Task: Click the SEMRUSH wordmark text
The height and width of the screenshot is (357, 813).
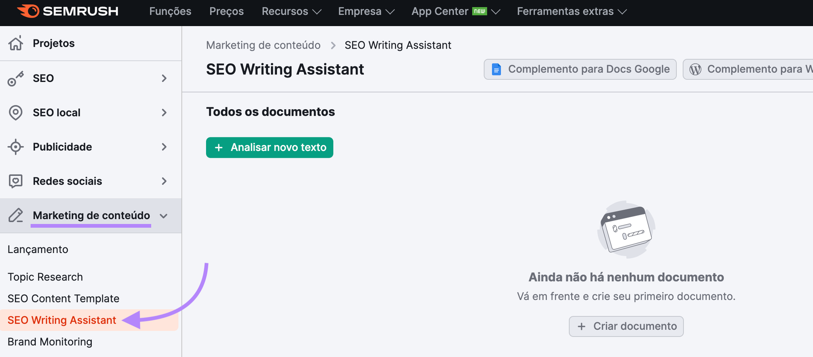Action: 80,11
